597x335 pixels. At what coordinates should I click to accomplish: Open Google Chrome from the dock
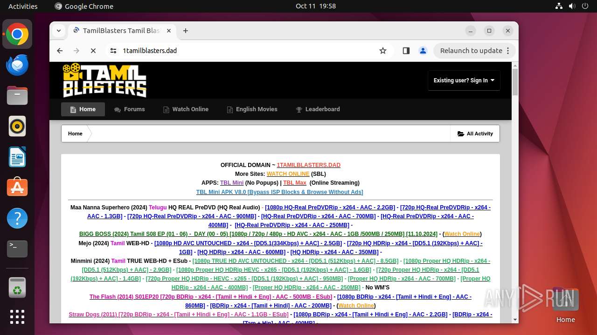(17, 34)
